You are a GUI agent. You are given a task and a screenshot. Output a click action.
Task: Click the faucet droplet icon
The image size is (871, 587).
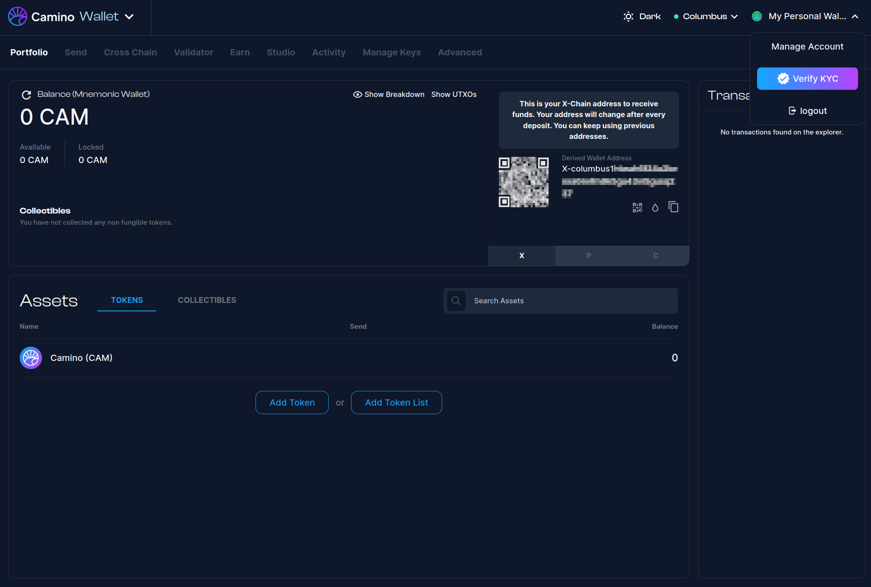pos(655,207)
